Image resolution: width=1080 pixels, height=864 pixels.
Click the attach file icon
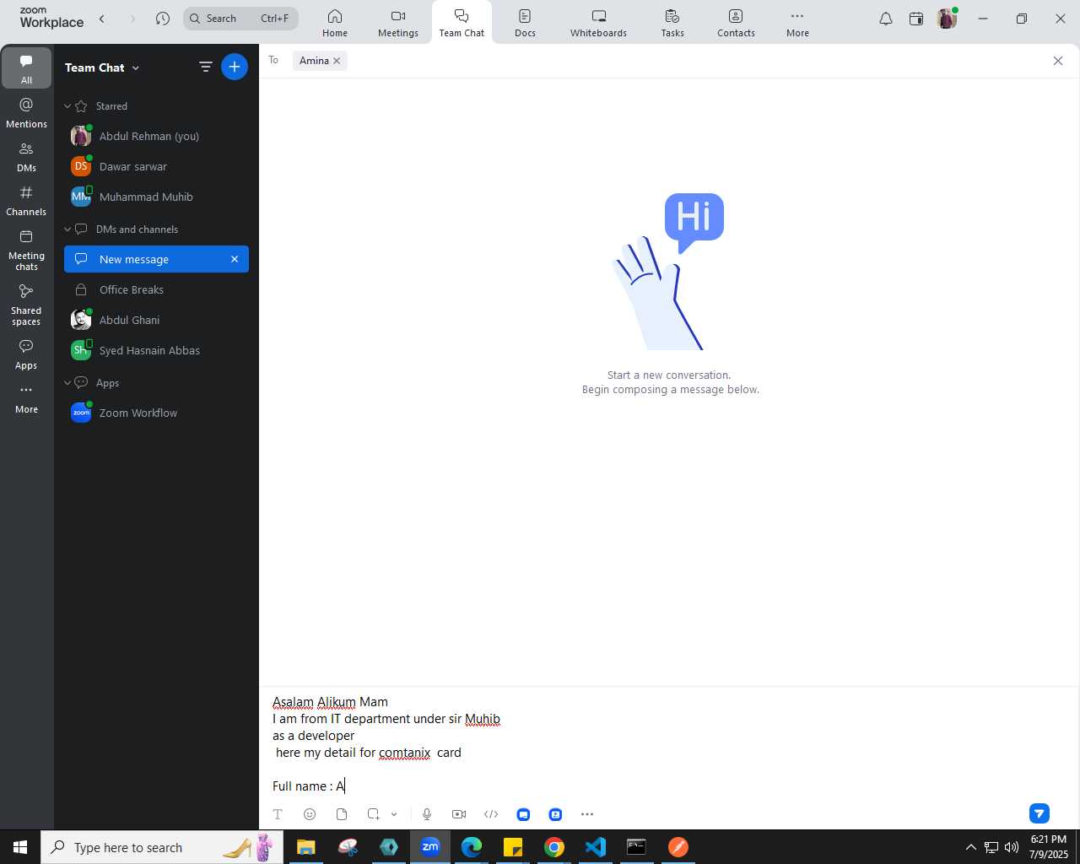click(x=342, y=814)
